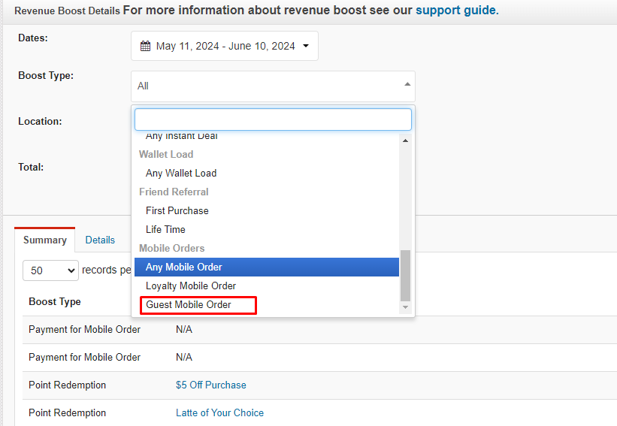Open the Latte of Your Choice link
Image resolution: width=617 pixels, height=426 pixels.
[219, 412]
